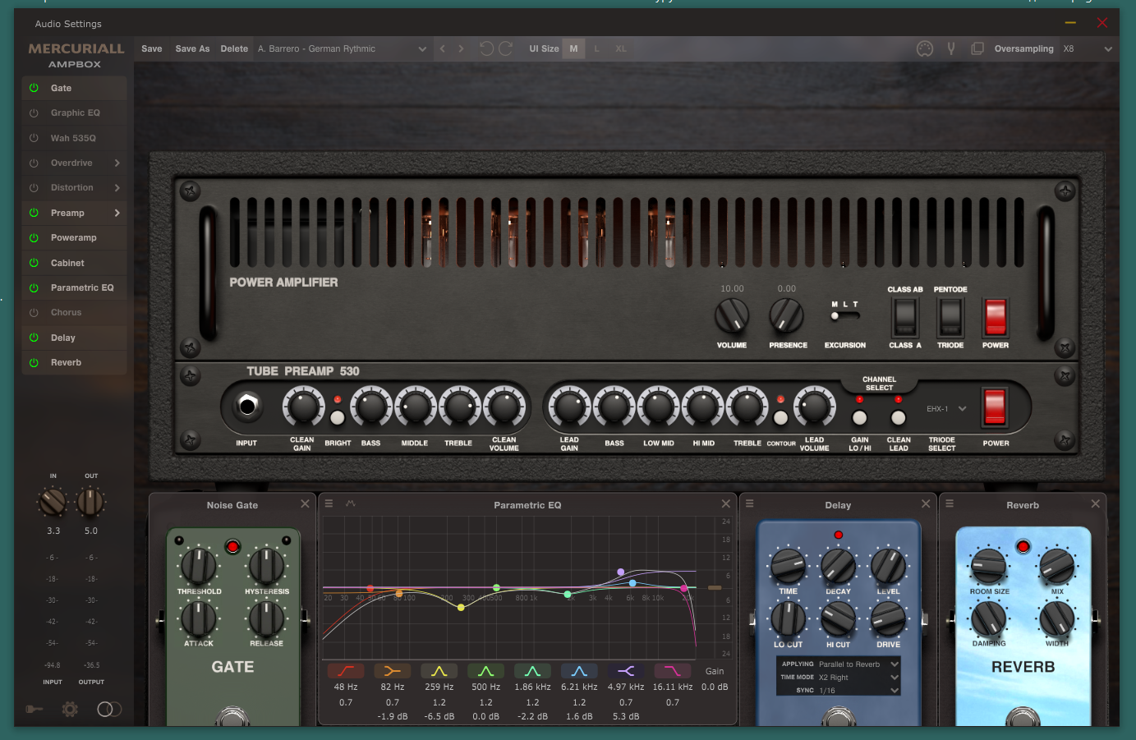Open the EHX-1 triode select dropdown
Image resolution: width=1136 pixels, height=740 pixels.
[946, 408]
